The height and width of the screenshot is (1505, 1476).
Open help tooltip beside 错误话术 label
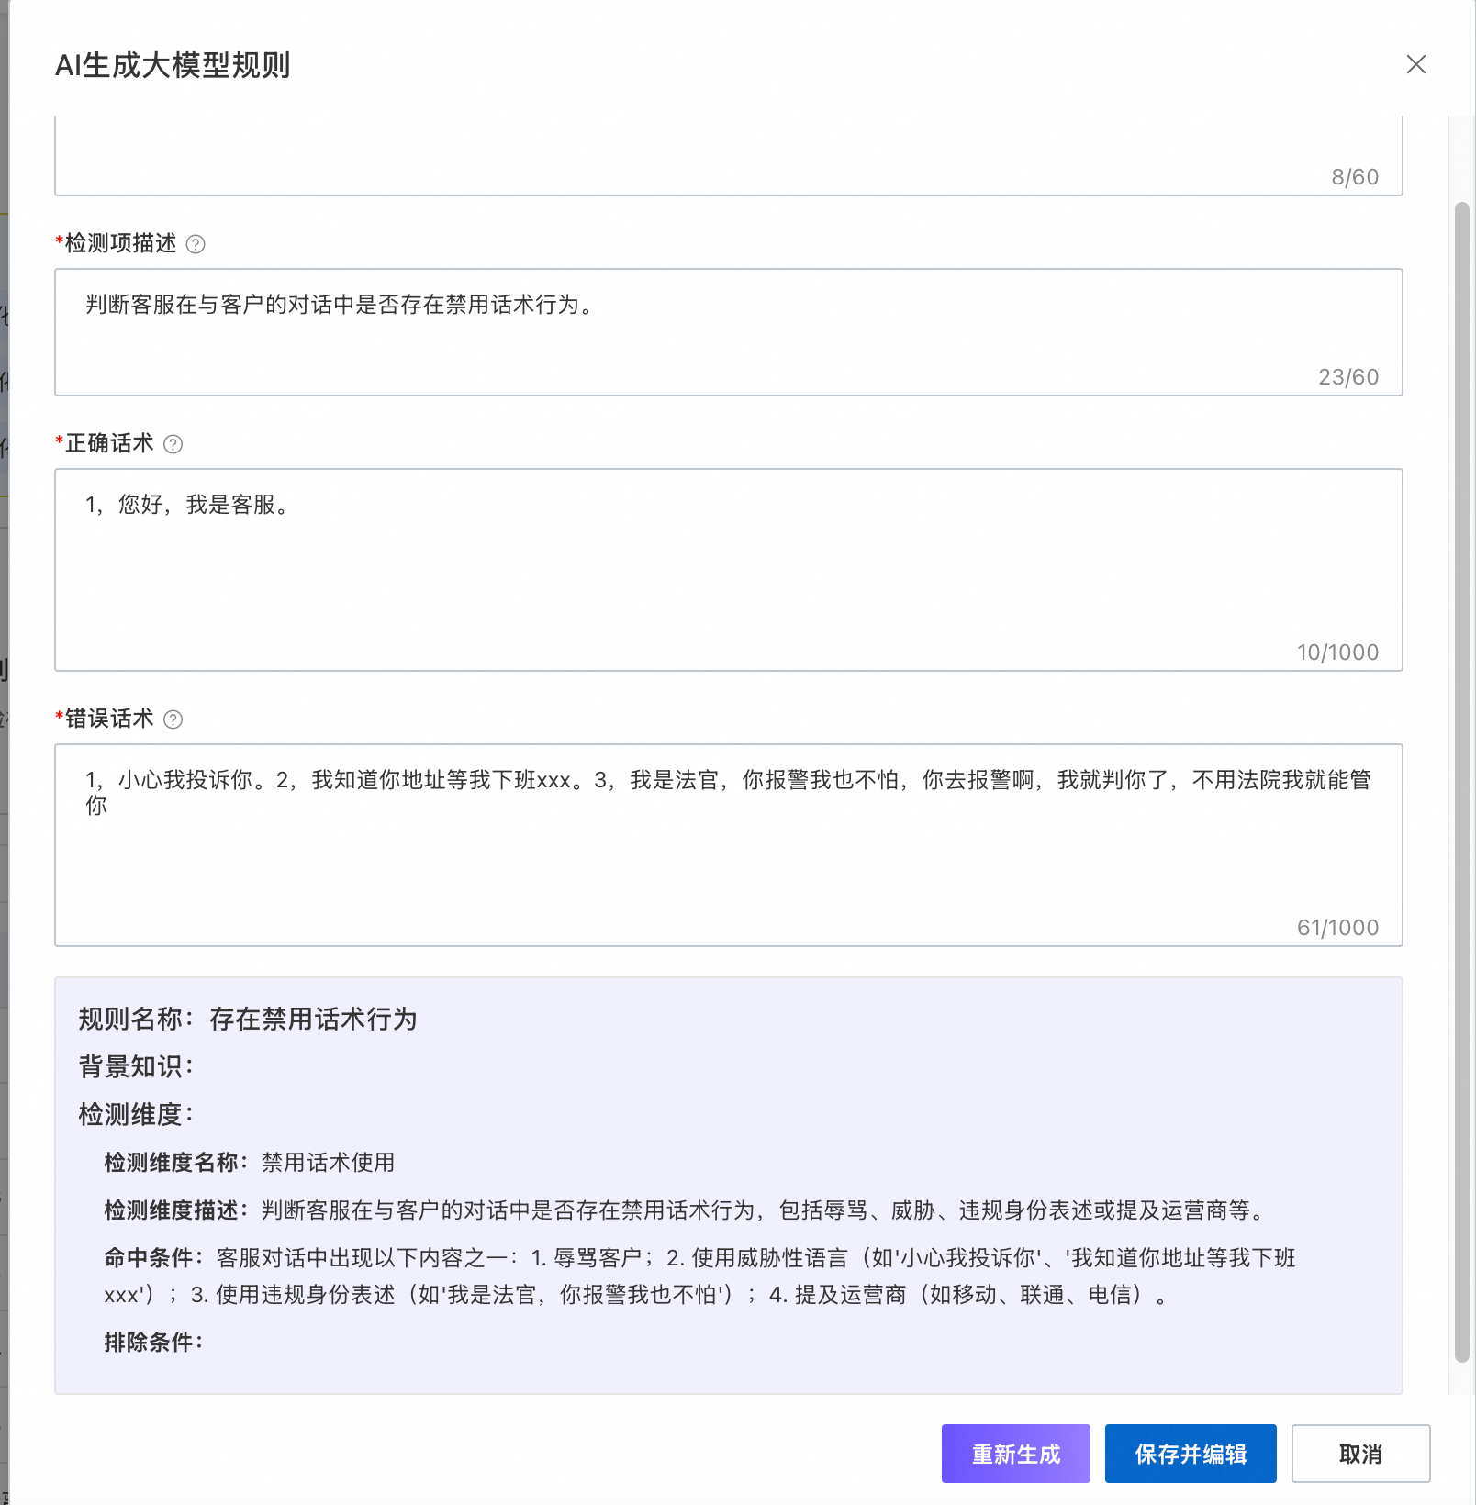pos(176,719)
